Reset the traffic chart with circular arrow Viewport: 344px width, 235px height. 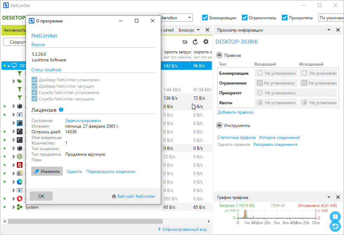[x=335, y=227]
